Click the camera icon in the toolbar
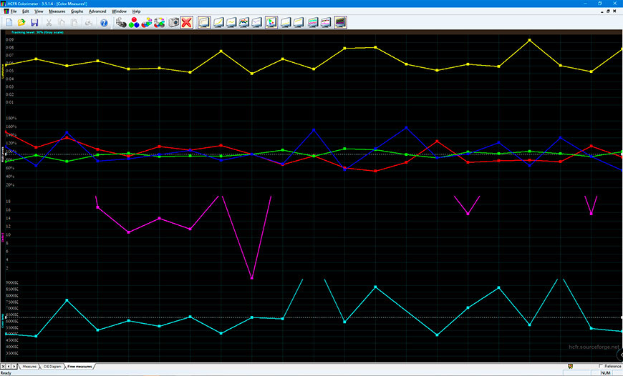623x376 pixels. coord(173,23)
